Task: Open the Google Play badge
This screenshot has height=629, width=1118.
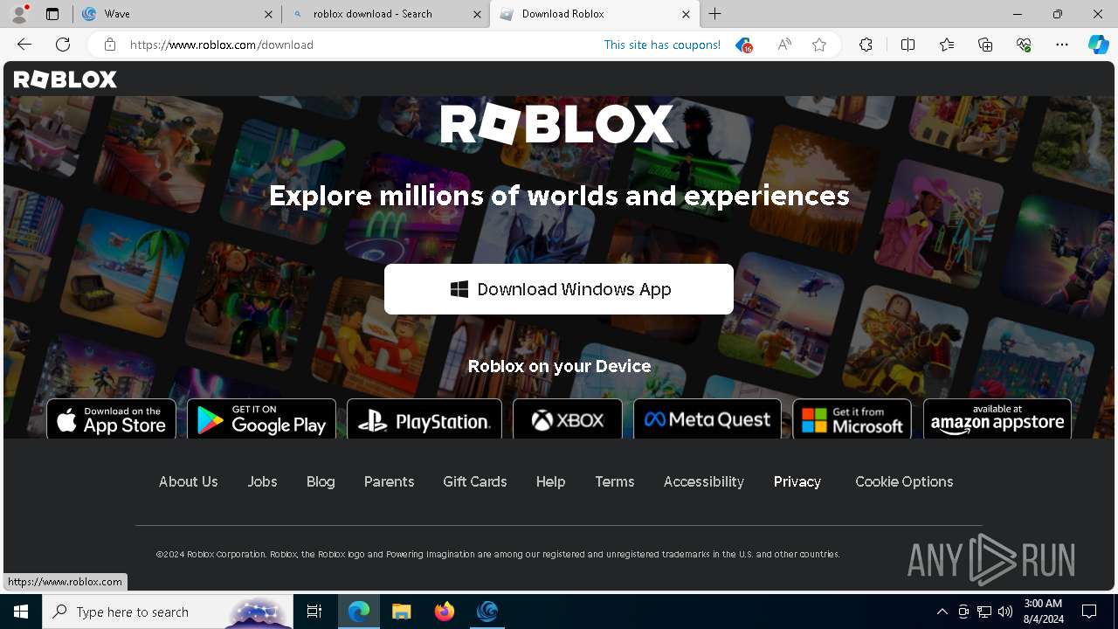Action: (x=261, y=419)
